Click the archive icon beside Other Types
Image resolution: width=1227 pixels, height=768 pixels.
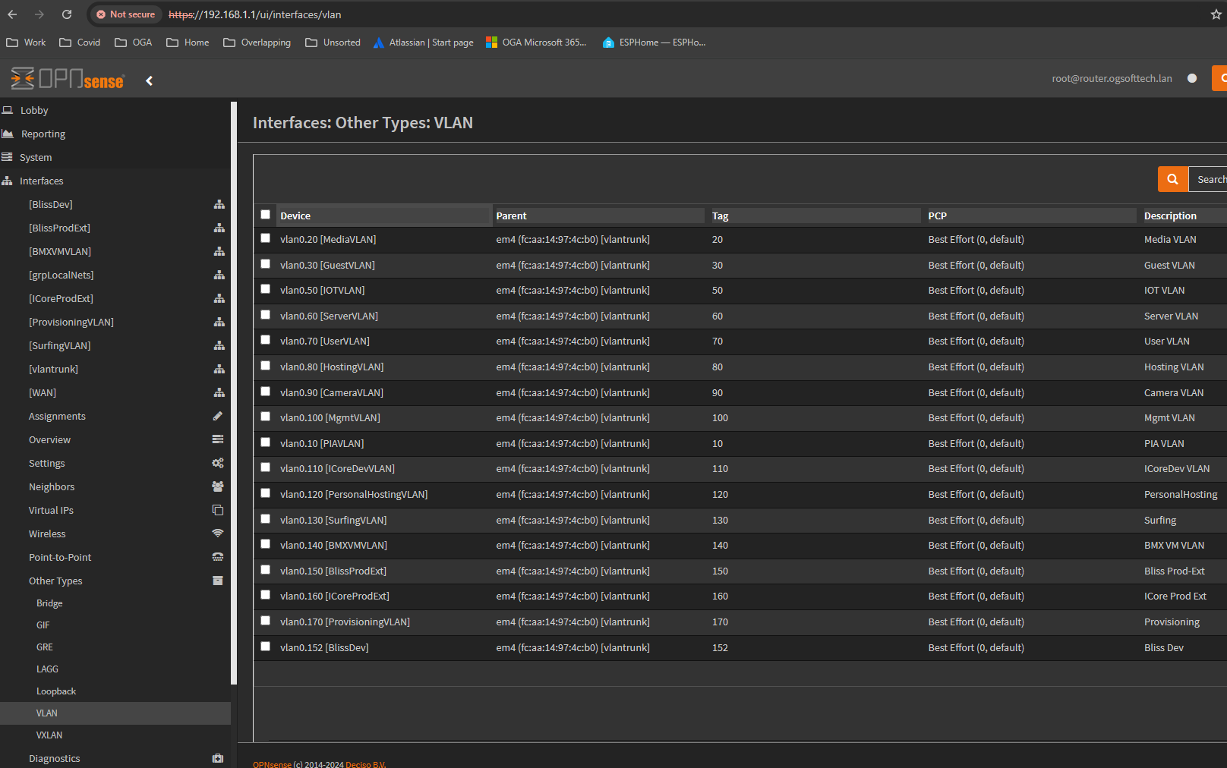218,581
